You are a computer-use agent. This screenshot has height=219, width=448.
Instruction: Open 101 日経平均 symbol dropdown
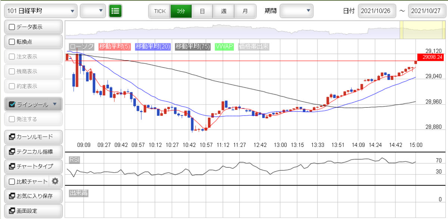(x=41, y=11)
